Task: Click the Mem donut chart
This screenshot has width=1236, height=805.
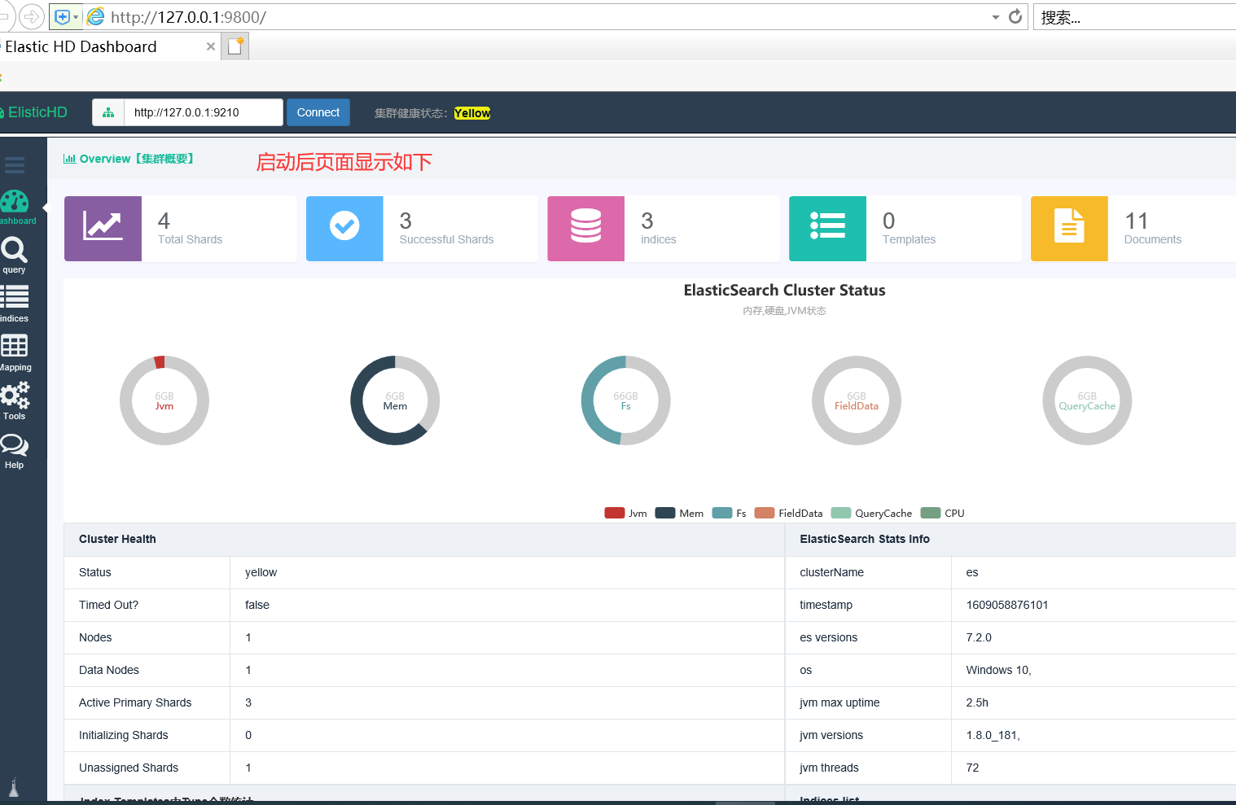Action: [x=395, y=400]
